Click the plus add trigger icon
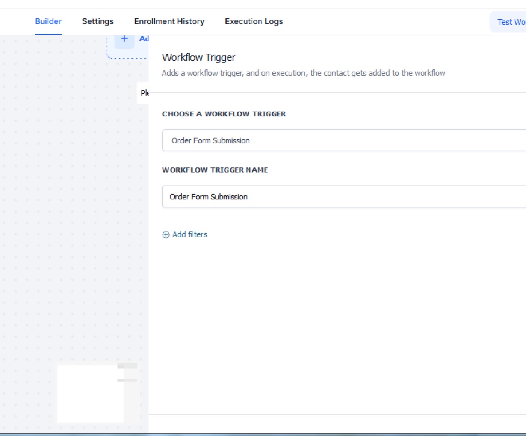Image resolution: width=526 pixels, height=436 pixels. 124,39
